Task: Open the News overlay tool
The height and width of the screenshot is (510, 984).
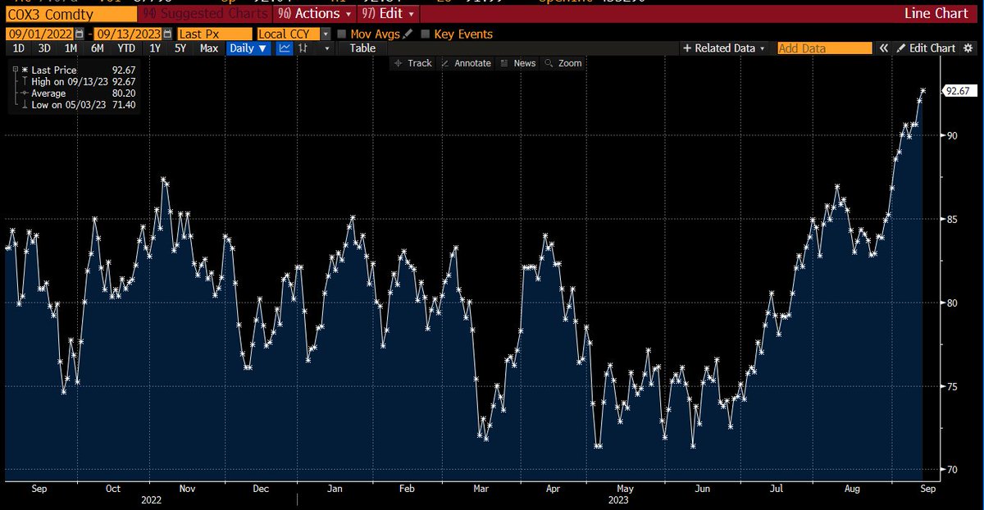Action: tap(517, 63)
